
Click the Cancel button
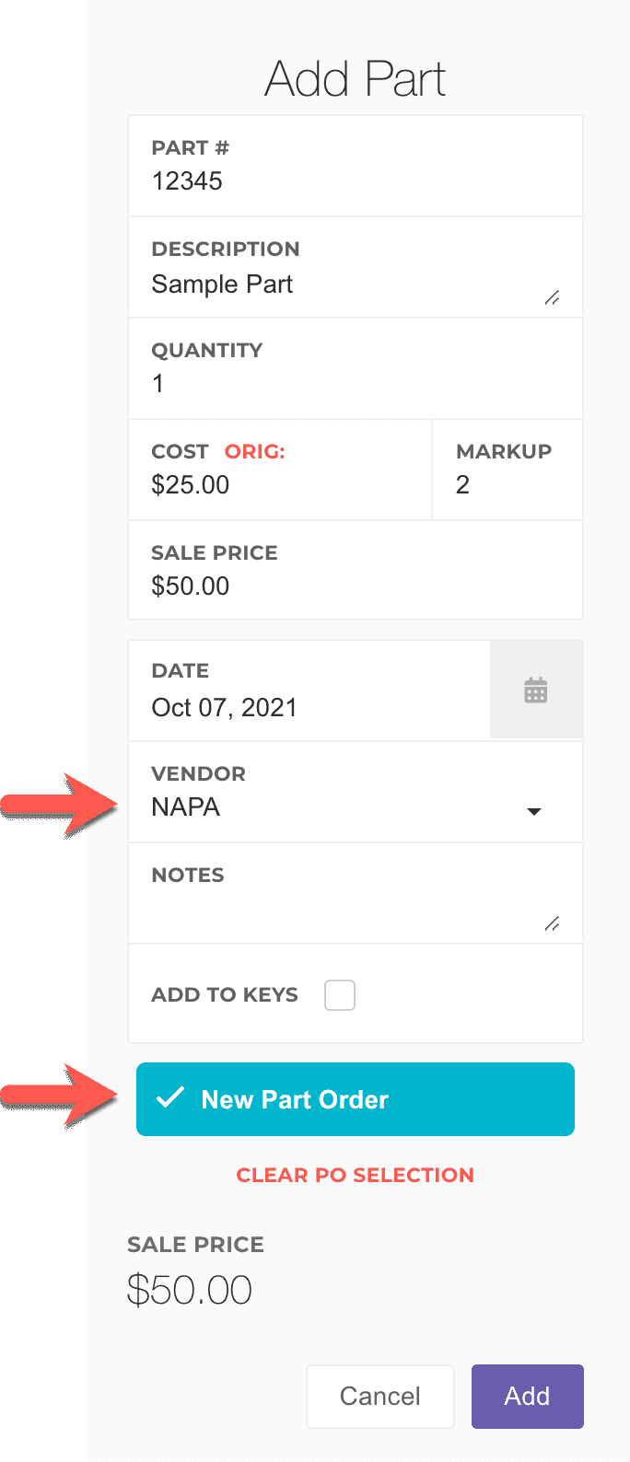coord(379,1396)
